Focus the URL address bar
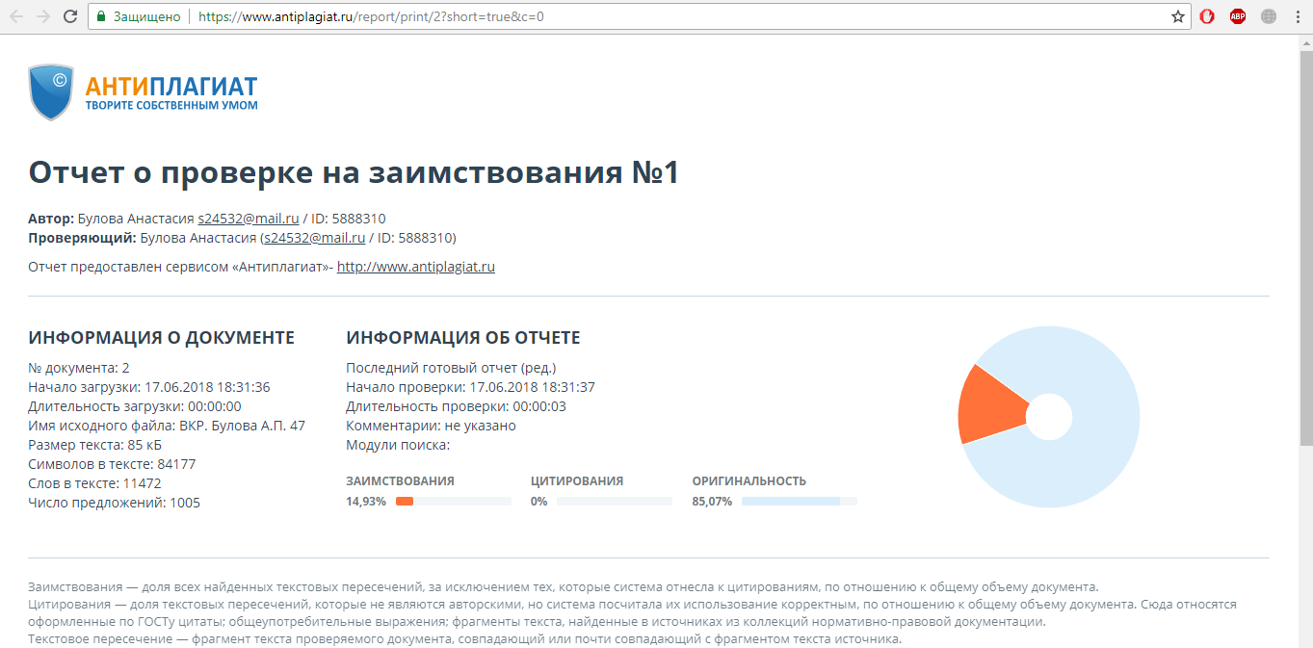 point(674,16)
